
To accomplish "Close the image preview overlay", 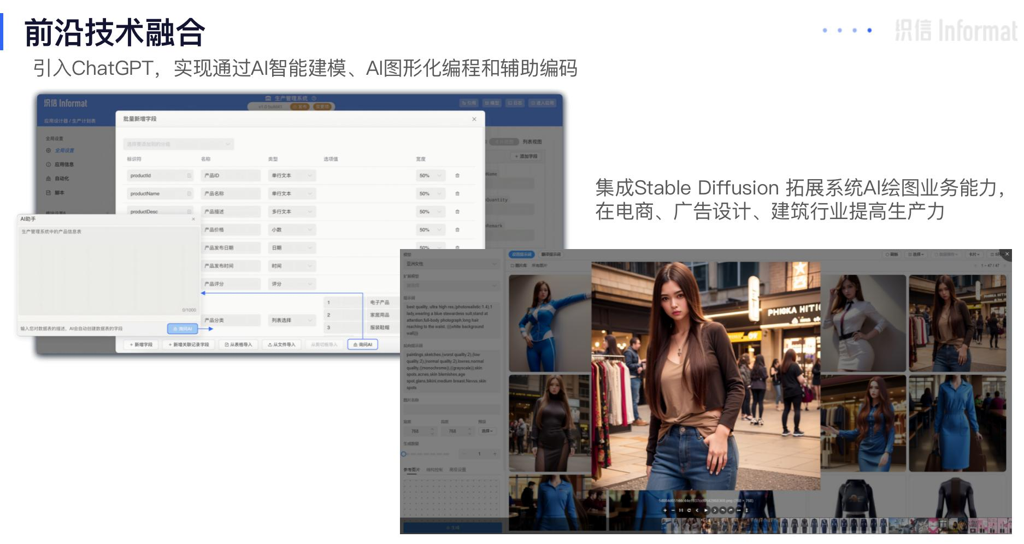I will (1007, 254).
